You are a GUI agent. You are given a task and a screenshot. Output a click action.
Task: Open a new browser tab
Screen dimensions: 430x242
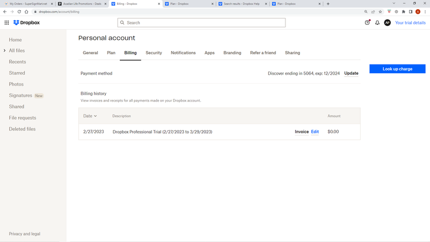click(328, 4)
